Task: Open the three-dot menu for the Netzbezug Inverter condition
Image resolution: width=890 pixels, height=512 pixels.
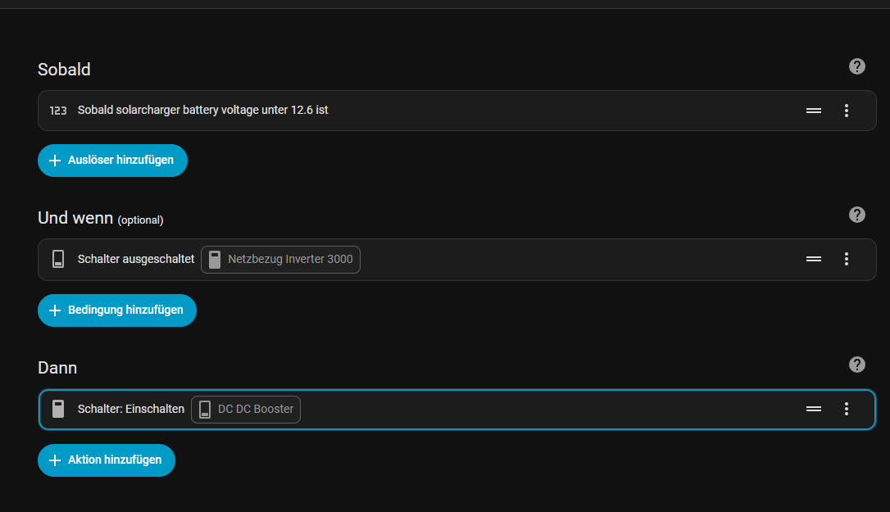Action: tap(847, 259)
